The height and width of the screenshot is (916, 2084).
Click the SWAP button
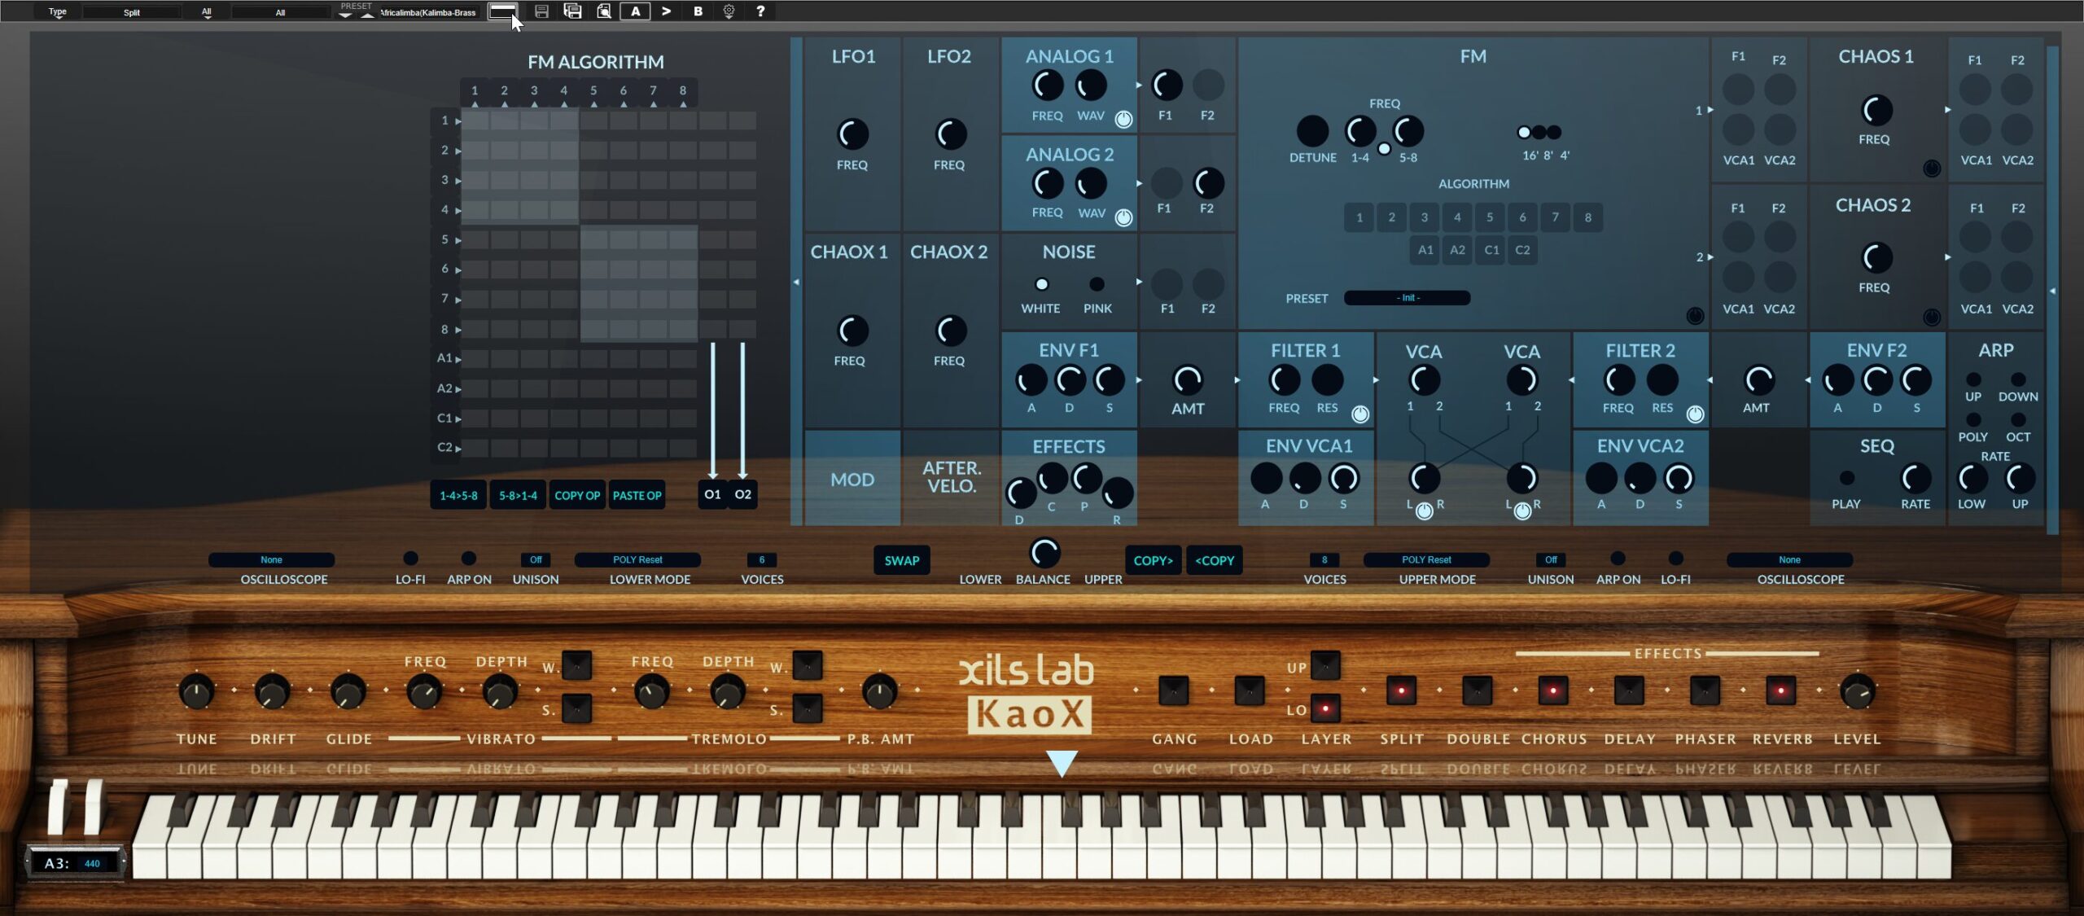coord(901,561)
